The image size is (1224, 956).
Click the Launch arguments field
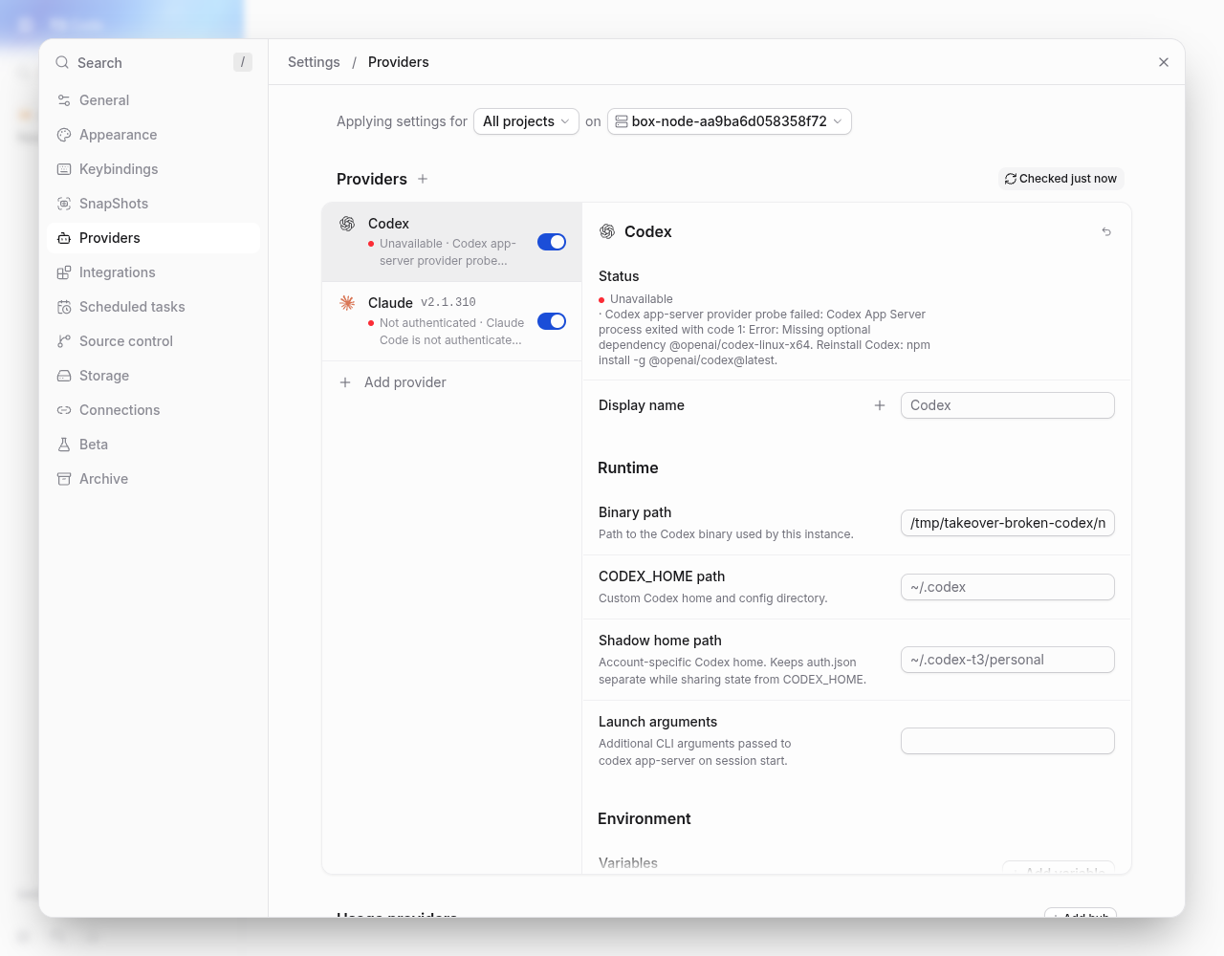[x=1008, y=741]
